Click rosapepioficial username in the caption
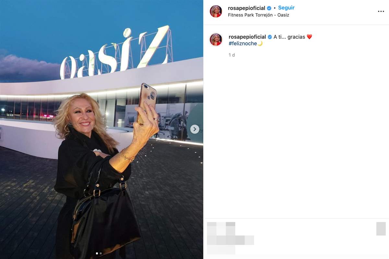 click(x=247, y=37)
